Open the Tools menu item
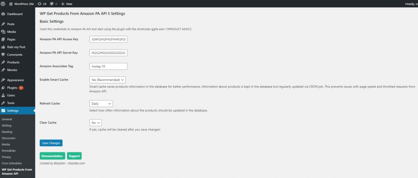The height and width of the screenshot is (178, 418). click(x=17, y=103)
